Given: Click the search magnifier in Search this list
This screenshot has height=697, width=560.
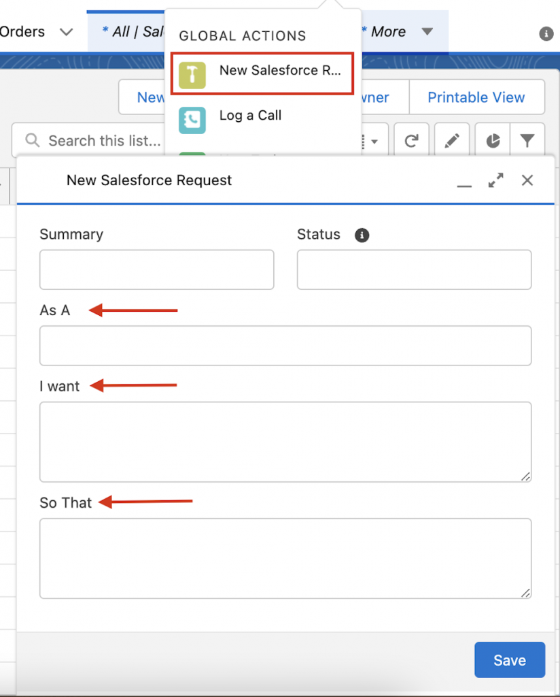Looking at the screenshot, I should point(33,140).
